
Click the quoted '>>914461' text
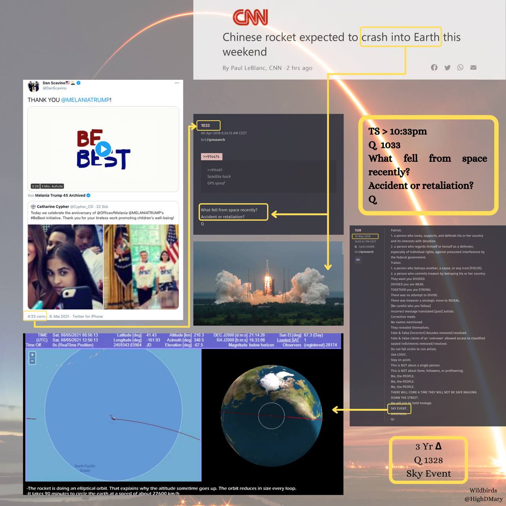[215, 170]
